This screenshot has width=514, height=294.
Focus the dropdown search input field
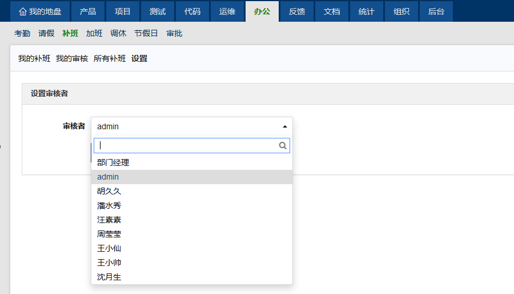[x=186, y=146]
